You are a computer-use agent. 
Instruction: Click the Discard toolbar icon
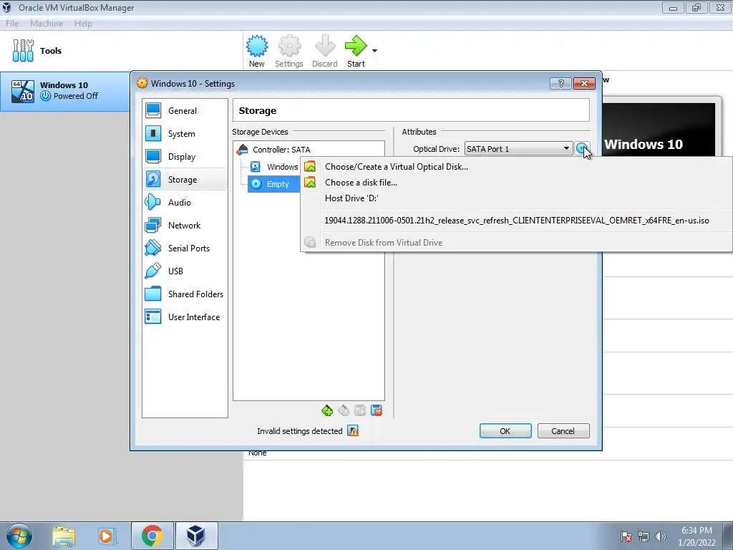[325, 51]
